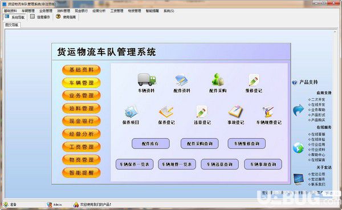Viewport: 342px width, 210px height.
Task: Click the 配件采购查询 button
Action: [x=199, y=144]
